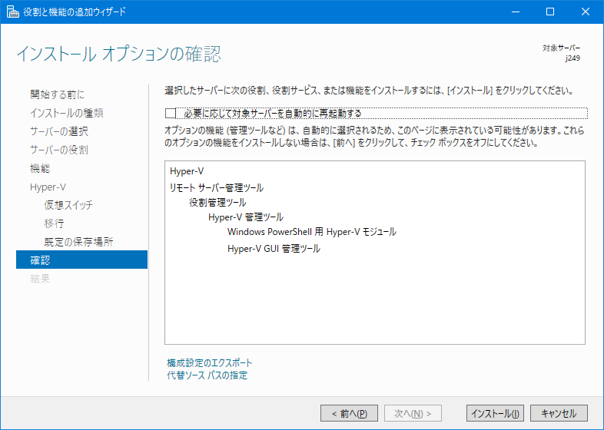This screenshot has height=430, width=604.
Task: Select Hyper-V GUI 管理ツール in the list
Action: pyautogui.click(x=274, y=249)
